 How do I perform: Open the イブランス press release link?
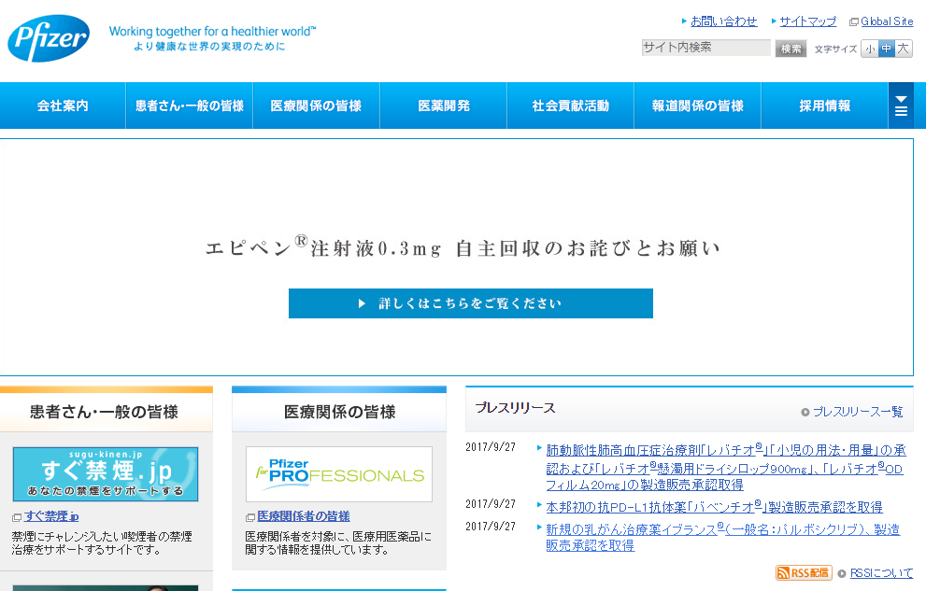(x=723, y=538)
